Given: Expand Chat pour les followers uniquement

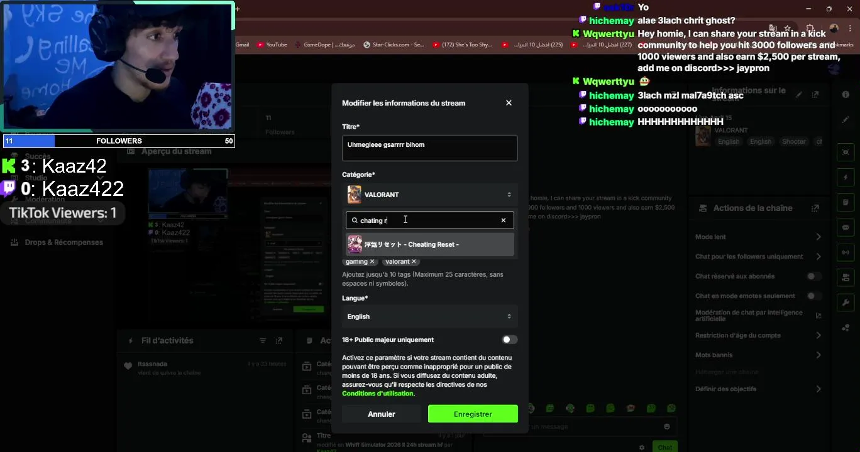Looking at the screenshot, I should pyautogui.click(x=819, y=256).
